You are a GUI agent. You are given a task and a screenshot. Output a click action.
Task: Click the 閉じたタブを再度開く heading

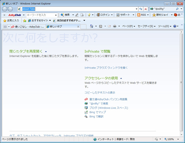[26, 51]
